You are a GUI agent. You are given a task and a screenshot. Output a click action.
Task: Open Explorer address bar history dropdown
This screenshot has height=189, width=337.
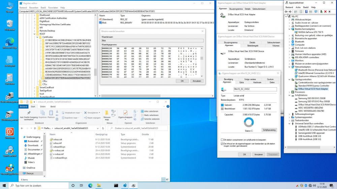[98, 128]
